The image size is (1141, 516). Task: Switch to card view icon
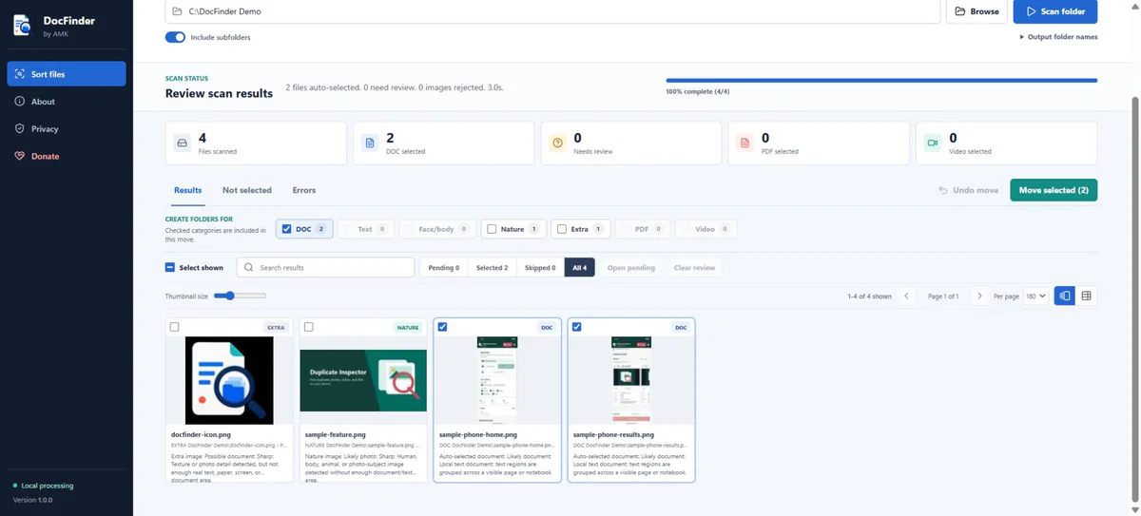click(1065, 296)
